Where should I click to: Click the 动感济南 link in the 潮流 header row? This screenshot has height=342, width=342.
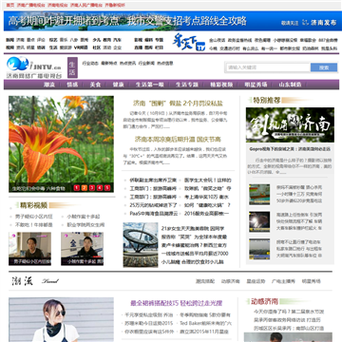tap(230, 281)
